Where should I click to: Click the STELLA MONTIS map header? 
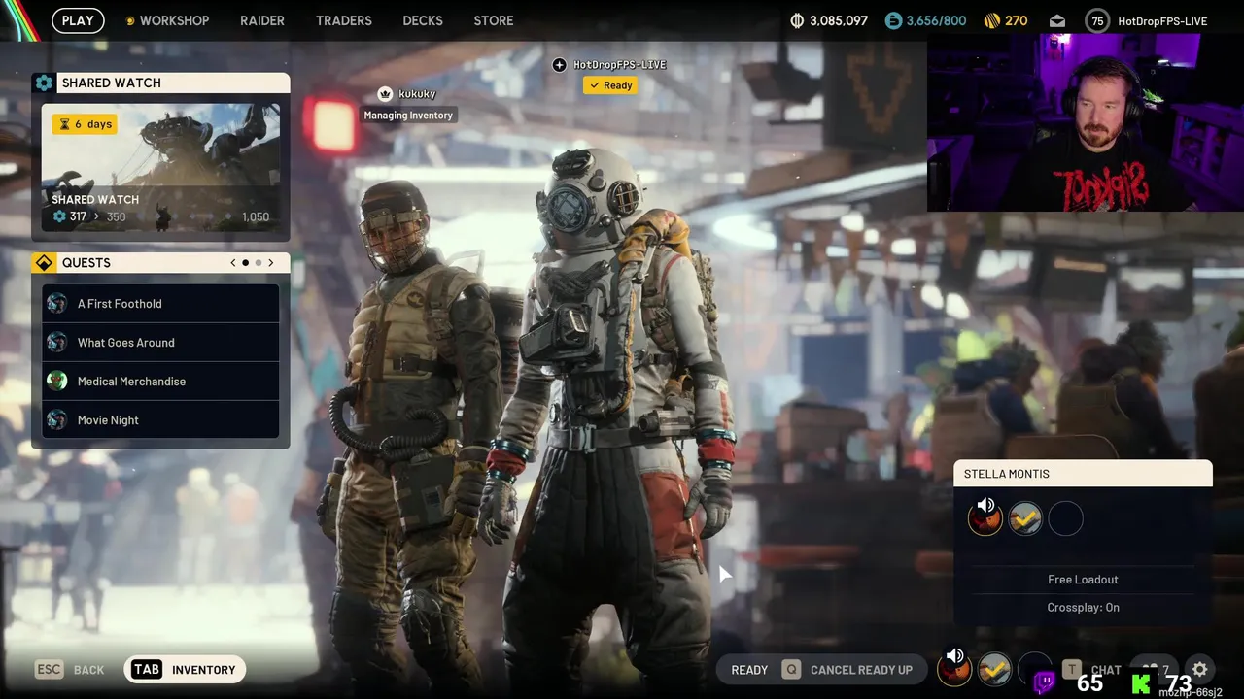coord(1083,474)
